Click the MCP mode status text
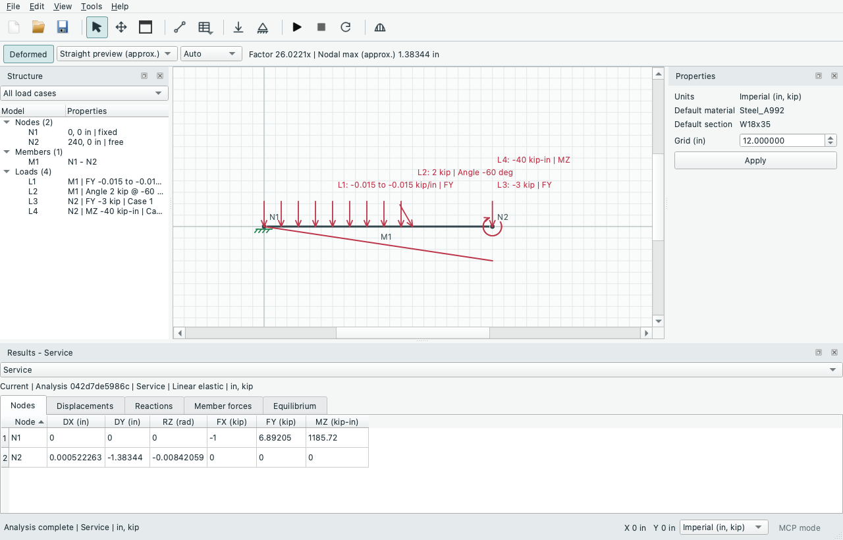The width and height of the screenshot is (843, 540). point(800,527)
